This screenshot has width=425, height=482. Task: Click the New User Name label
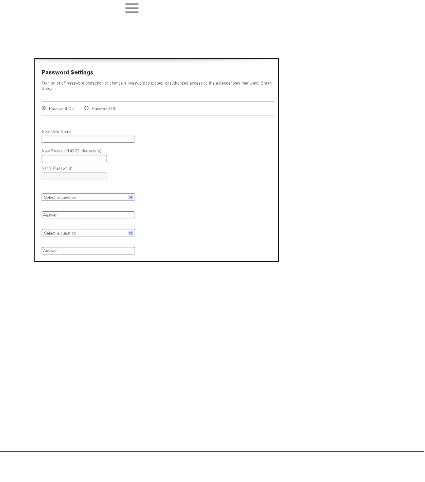tap(56, 132)
